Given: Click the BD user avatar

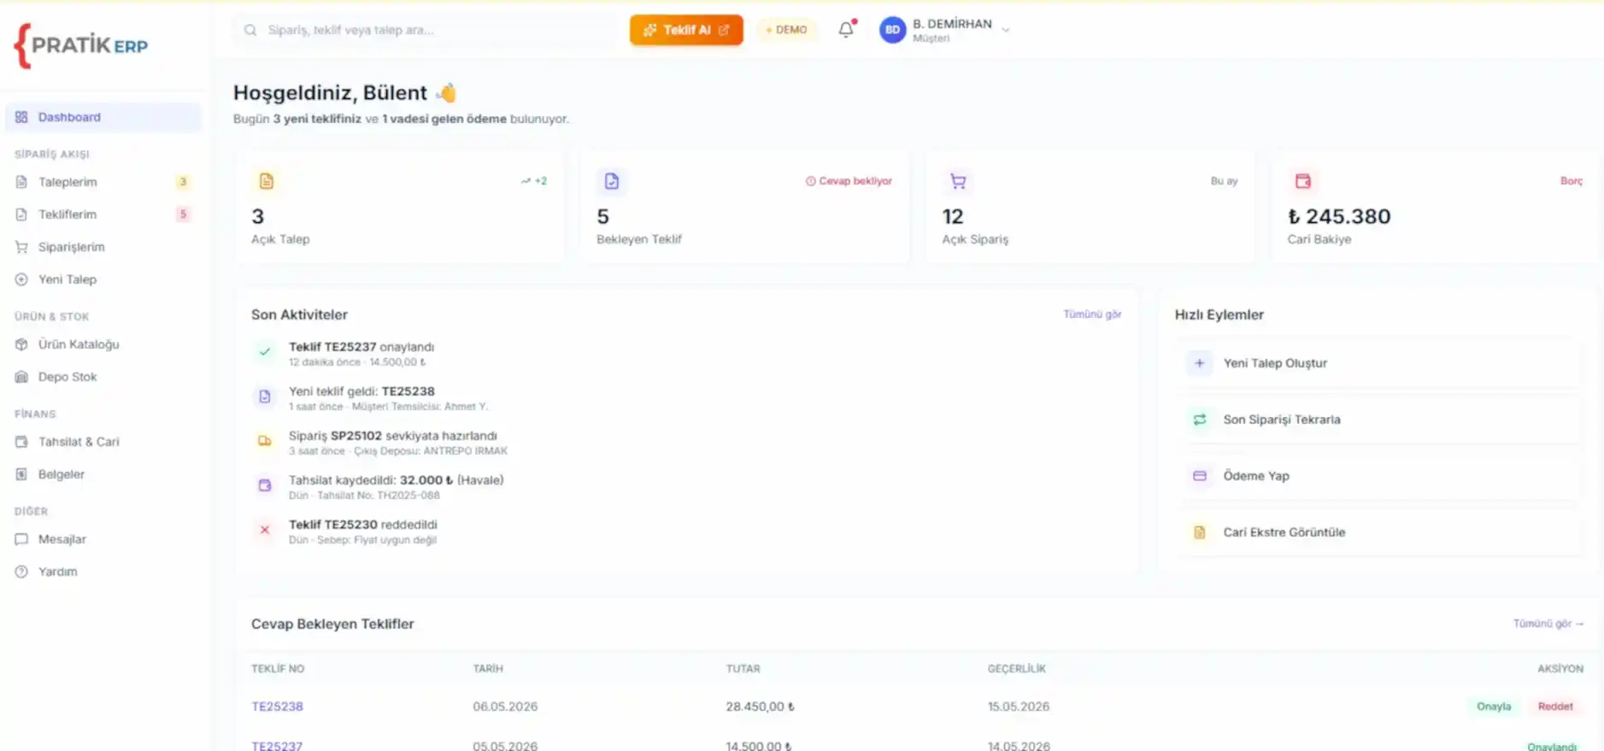Looking at the screenshot, I should tap(892, 30).
